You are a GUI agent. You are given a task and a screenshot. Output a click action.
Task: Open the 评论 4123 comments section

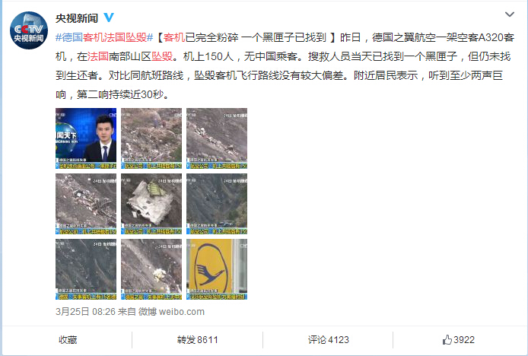coord(329,340)
